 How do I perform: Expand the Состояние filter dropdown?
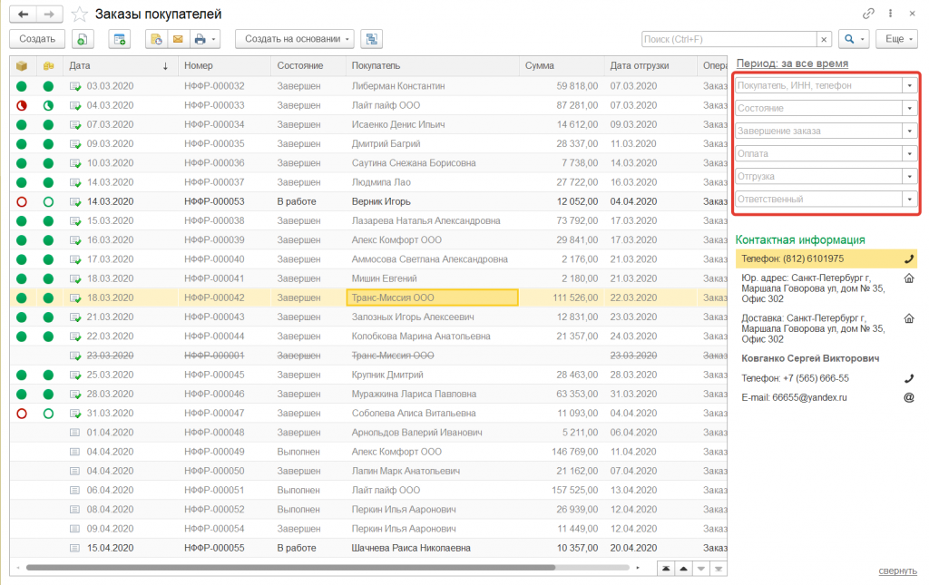pyautogui.click(x=909, y=108)
